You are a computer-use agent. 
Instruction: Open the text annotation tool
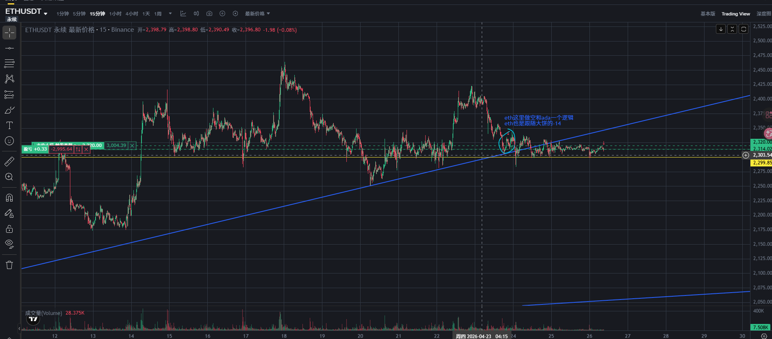click(x=9, y=125)
